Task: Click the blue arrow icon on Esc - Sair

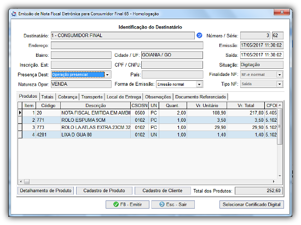Action: pyautogui.click(x=162, y=204)
